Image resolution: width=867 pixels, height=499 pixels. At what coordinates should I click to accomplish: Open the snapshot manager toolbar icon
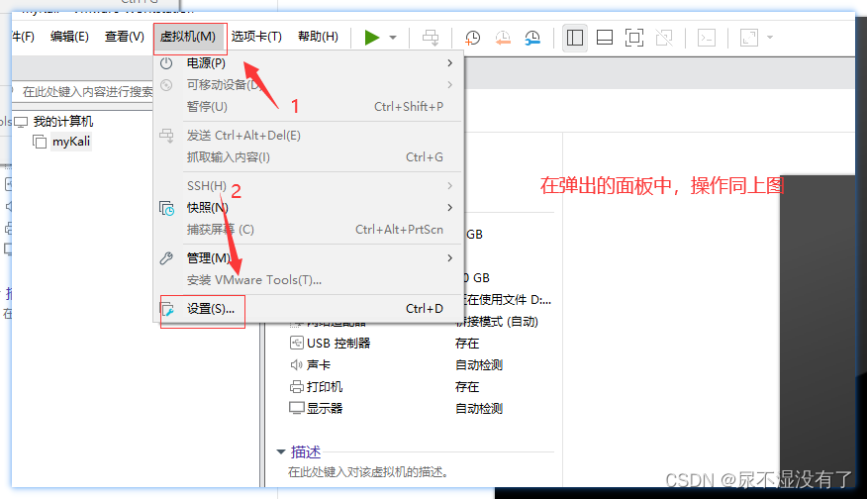click(532, 38)
